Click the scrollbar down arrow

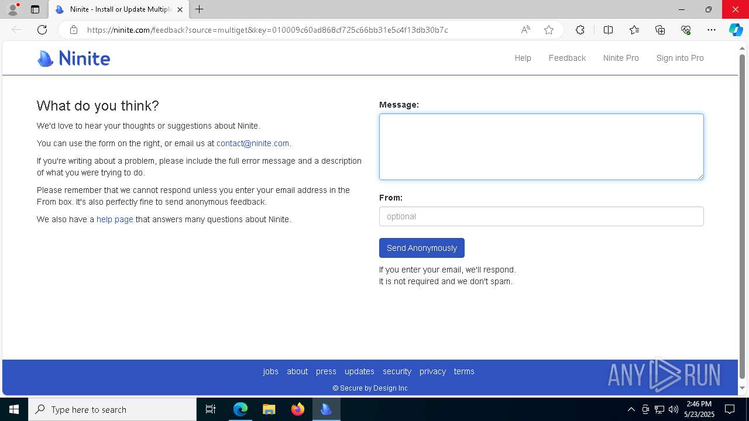tap(743, 388)
